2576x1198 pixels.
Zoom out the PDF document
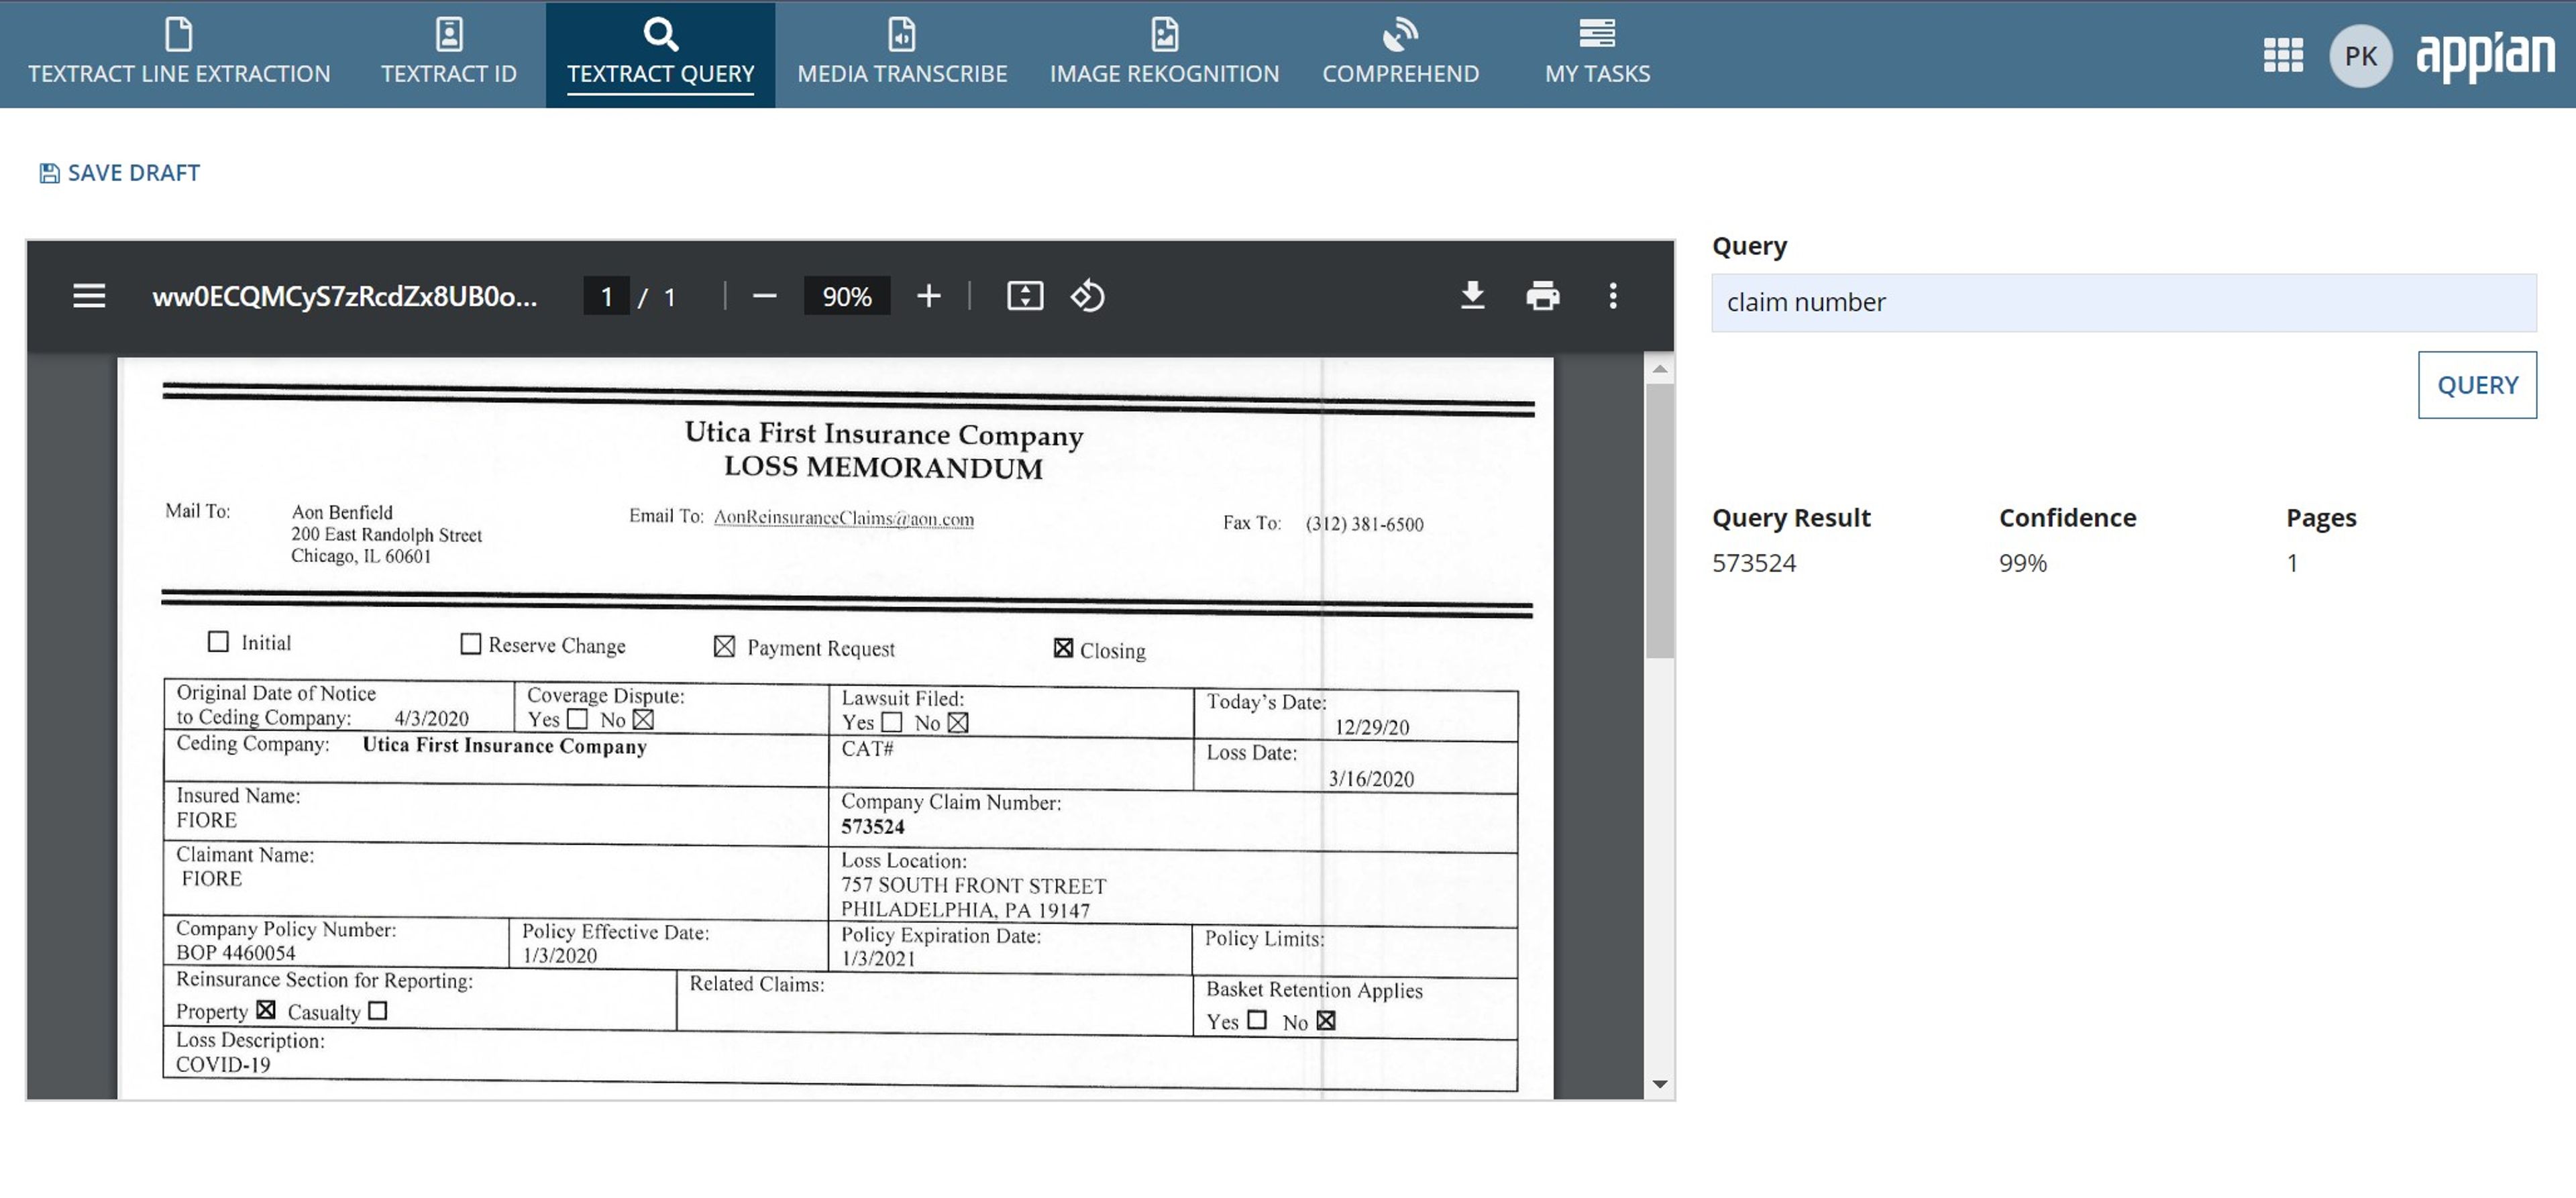[764, 296]
